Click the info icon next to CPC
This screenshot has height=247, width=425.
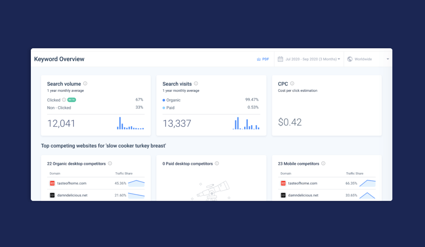[x=291, y=83]
